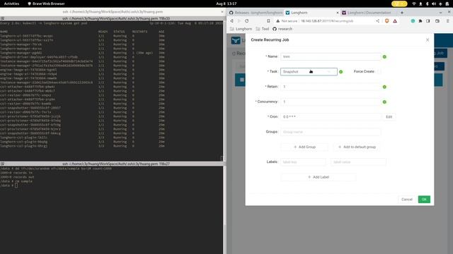Focus the Retain input field
453x254 pixels.
[331, 86]
